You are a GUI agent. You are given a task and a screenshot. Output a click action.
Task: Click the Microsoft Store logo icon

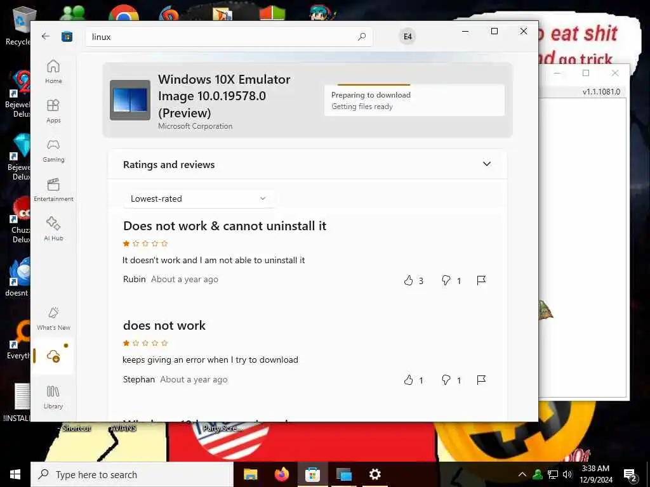coord(67,37)
